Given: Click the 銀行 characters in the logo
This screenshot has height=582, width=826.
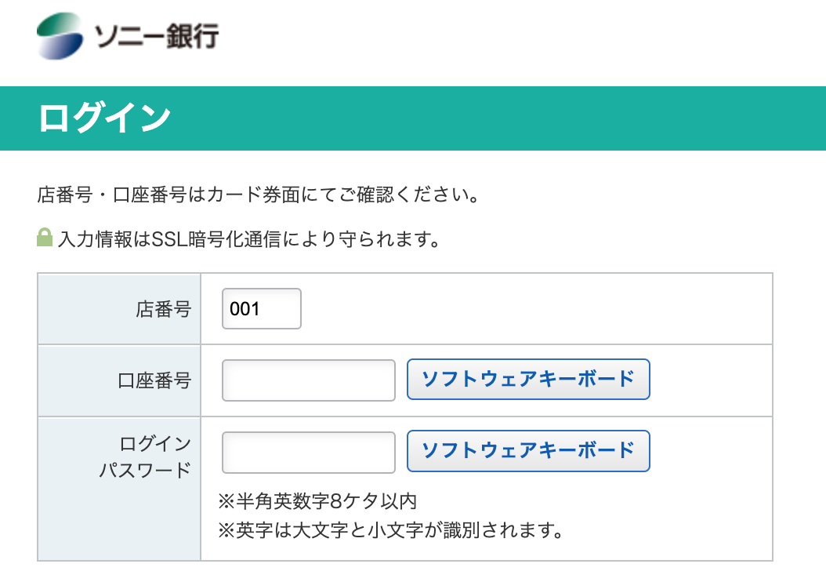Looking at the screenshot, I should point(192,36).
